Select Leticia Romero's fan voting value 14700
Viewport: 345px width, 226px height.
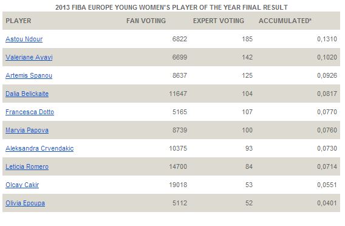coord(178,166)
